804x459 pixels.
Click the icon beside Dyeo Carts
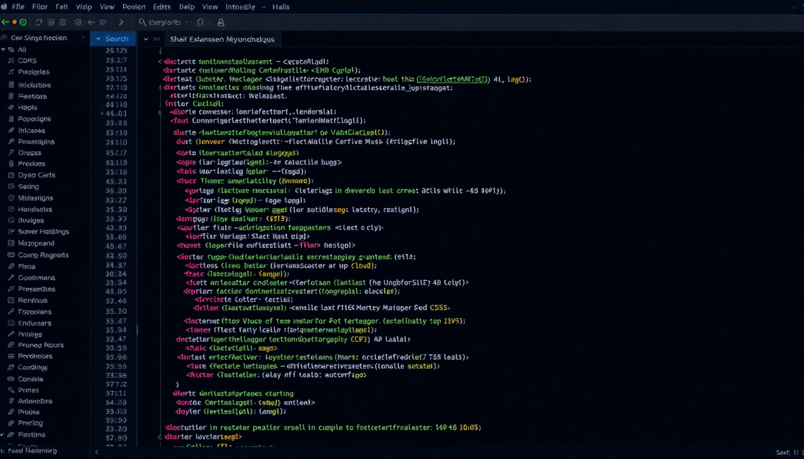(x=11, y=175)
